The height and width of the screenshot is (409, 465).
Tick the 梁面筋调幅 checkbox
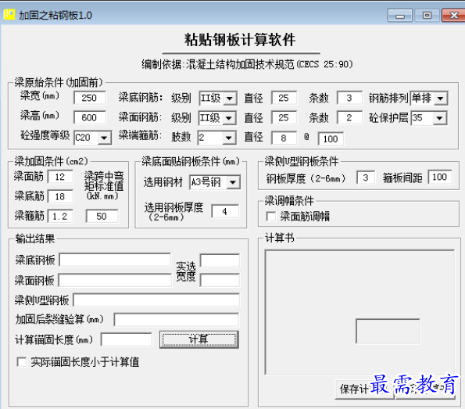(270, 217)
